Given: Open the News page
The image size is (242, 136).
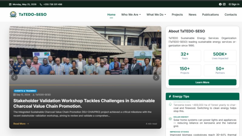Looking at the screenshot, I should 193,15.
